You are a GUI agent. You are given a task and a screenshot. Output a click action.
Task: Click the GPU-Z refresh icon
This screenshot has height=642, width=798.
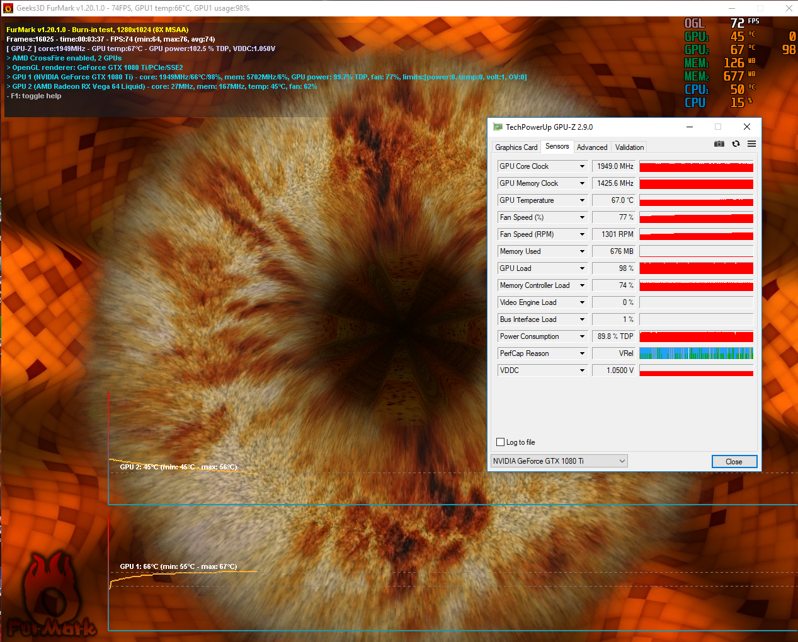coord(736,144)
